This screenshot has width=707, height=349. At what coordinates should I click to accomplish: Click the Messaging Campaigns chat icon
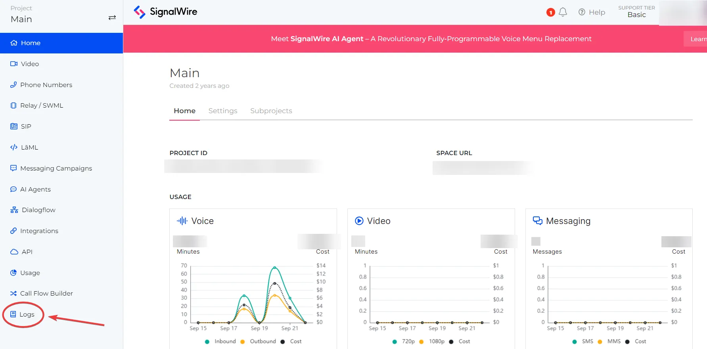13,168
